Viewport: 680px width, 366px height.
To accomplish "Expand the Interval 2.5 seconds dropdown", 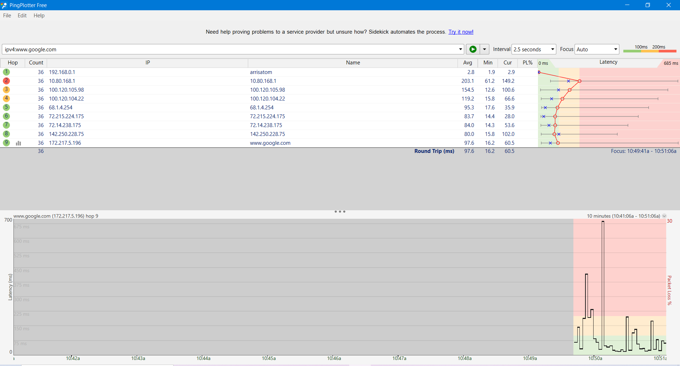I will [x=534, y=49].
